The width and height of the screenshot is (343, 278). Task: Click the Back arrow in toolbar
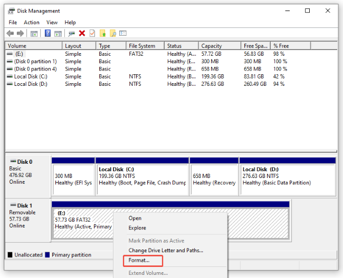10,33
